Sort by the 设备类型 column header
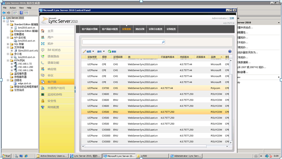The height and width of the screenshot is (159, 282). tap(92, 57)
